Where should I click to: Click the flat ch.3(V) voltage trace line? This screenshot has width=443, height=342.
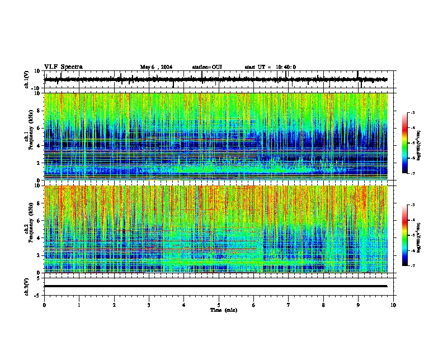216,286
